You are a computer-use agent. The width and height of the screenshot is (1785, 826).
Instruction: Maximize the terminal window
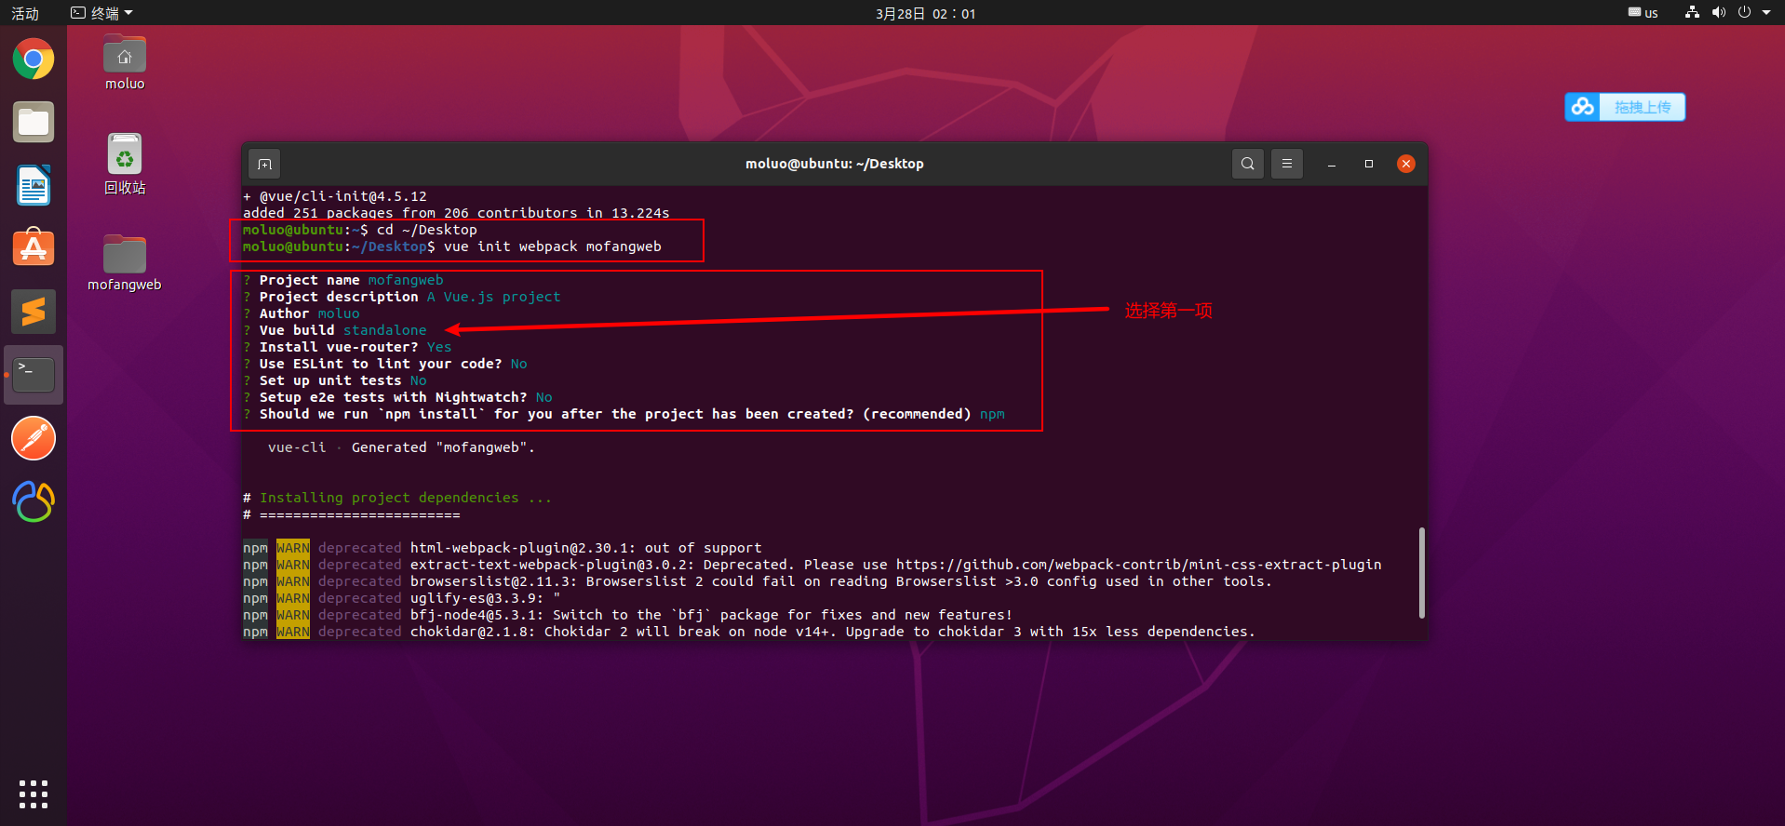click(x=1369, y=164)
